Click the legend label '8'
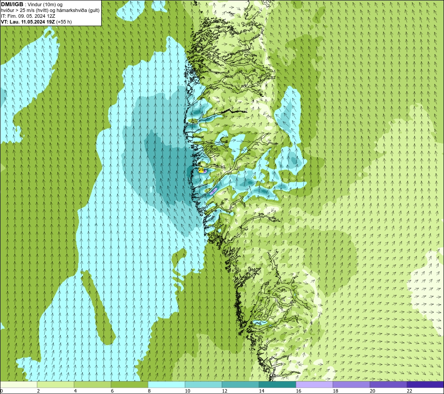Image resolution: width=444 pixels, height=394 pixels. point(149,391)
